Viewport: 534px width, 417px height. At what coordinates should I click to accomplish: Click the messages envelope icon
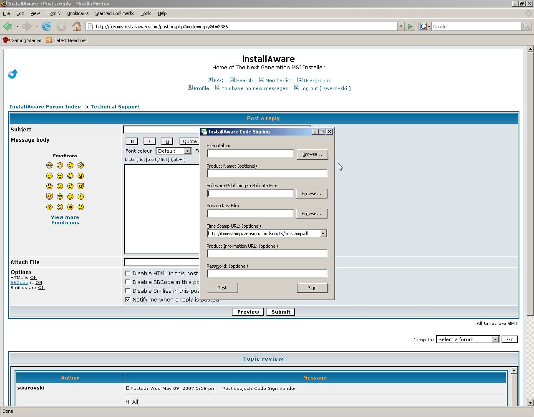click(x=218, y=88)
